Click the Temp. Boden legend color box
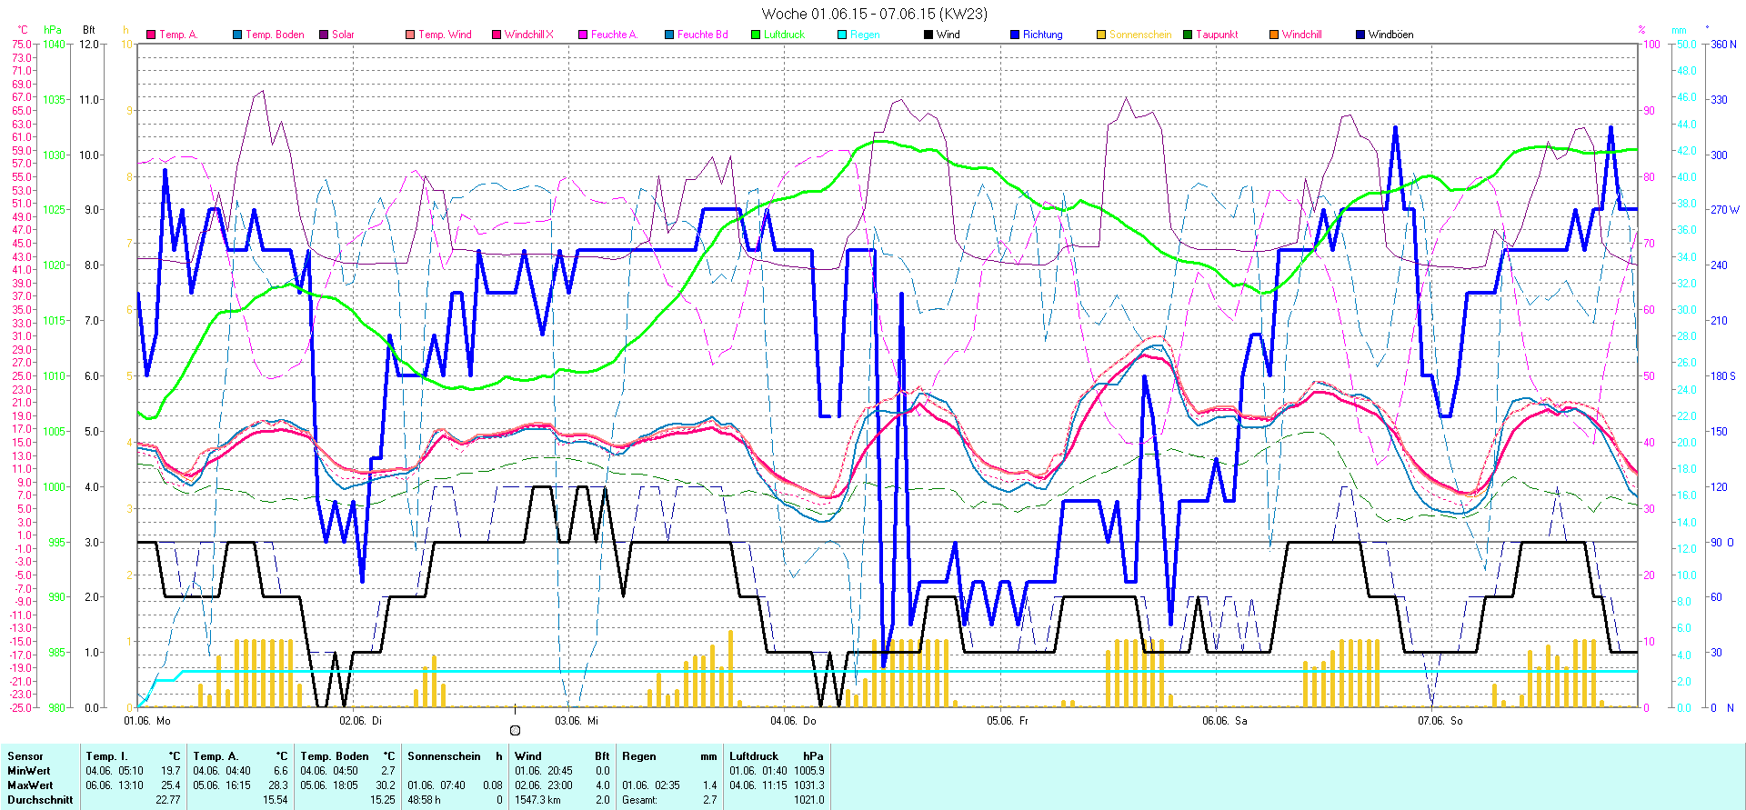Screen dimensions: 1746x810 point(237,35)
